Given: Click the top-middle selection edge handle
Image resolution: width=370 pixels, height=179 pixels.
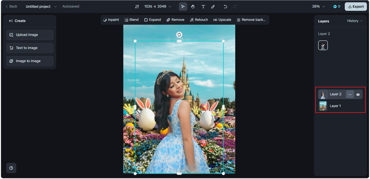Looking at the screenshot, I should pyautogui.click(x=179, y=41).
